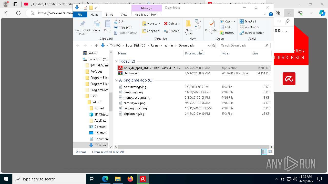Click the Open command in the ribbon
328x184 pixels.
pyautogui.click(x=228, y=21)
